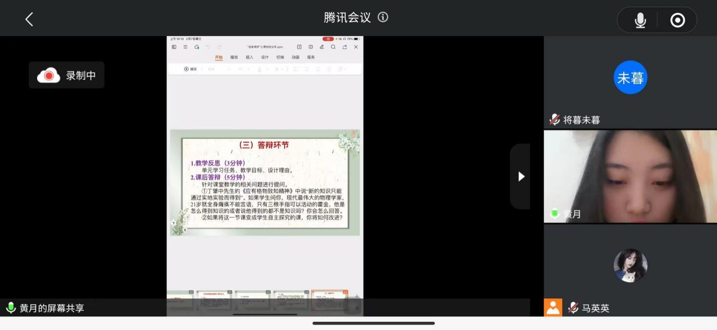Toggle the sidebar panel icon in WPS

click(x=174, y=47)
